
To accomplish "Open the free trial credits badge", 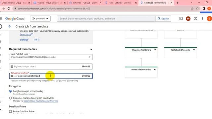I will click(x=188, y=19).
